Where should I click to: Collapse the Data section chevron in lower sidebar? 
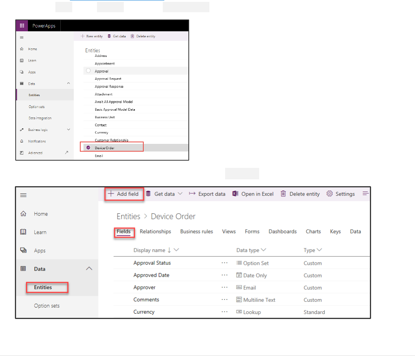coord(89,269)
